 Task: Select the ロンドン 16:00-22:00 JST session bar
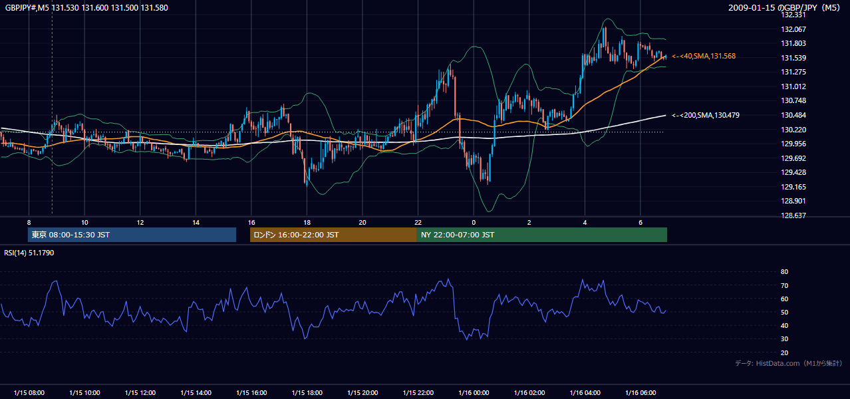[333, 235]
